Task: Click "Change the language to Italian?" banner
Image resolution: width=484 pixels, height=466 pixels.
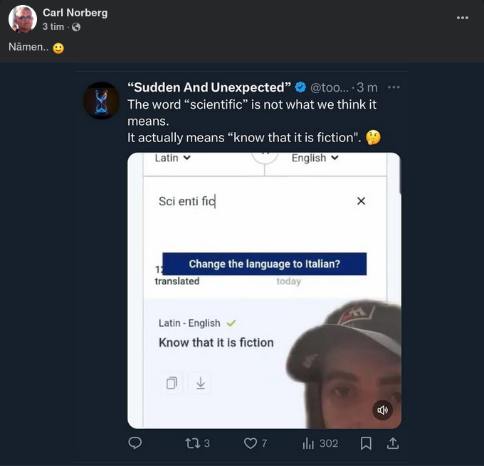Action: tap(264, 264)
